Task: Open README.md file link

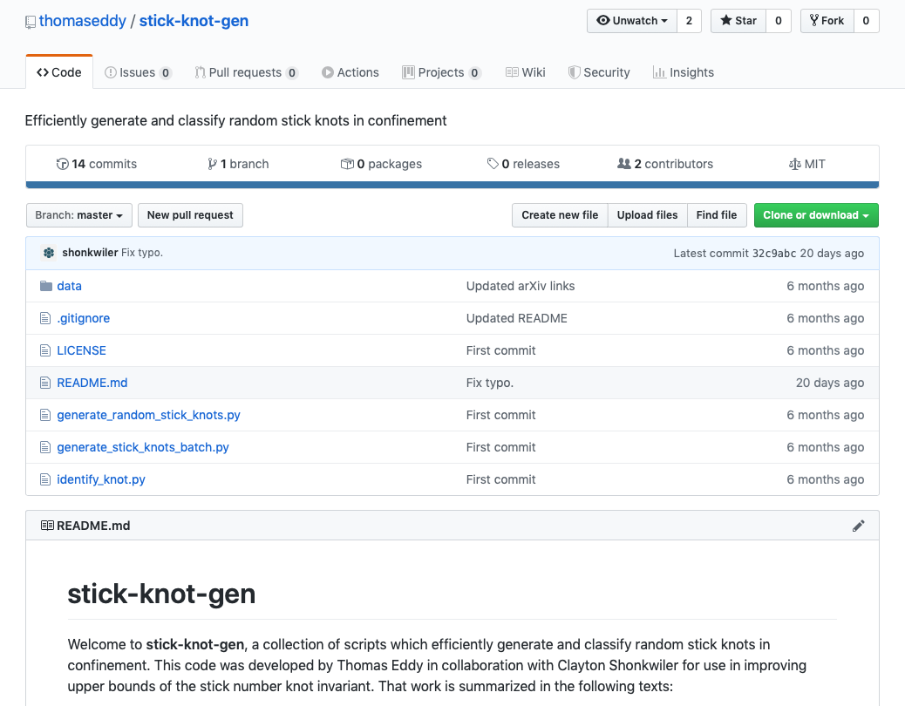Action: (92, 383)
